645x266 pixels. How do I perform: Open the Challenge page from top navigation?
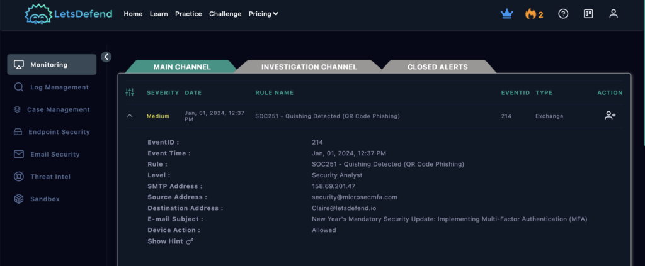[225, 14]
